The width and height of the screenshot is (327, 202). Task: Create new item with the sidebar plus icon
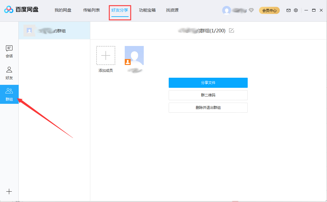9,192
